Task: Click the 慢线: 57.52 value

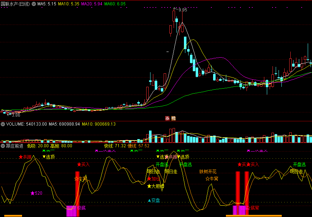Action: tap(138, 146)
